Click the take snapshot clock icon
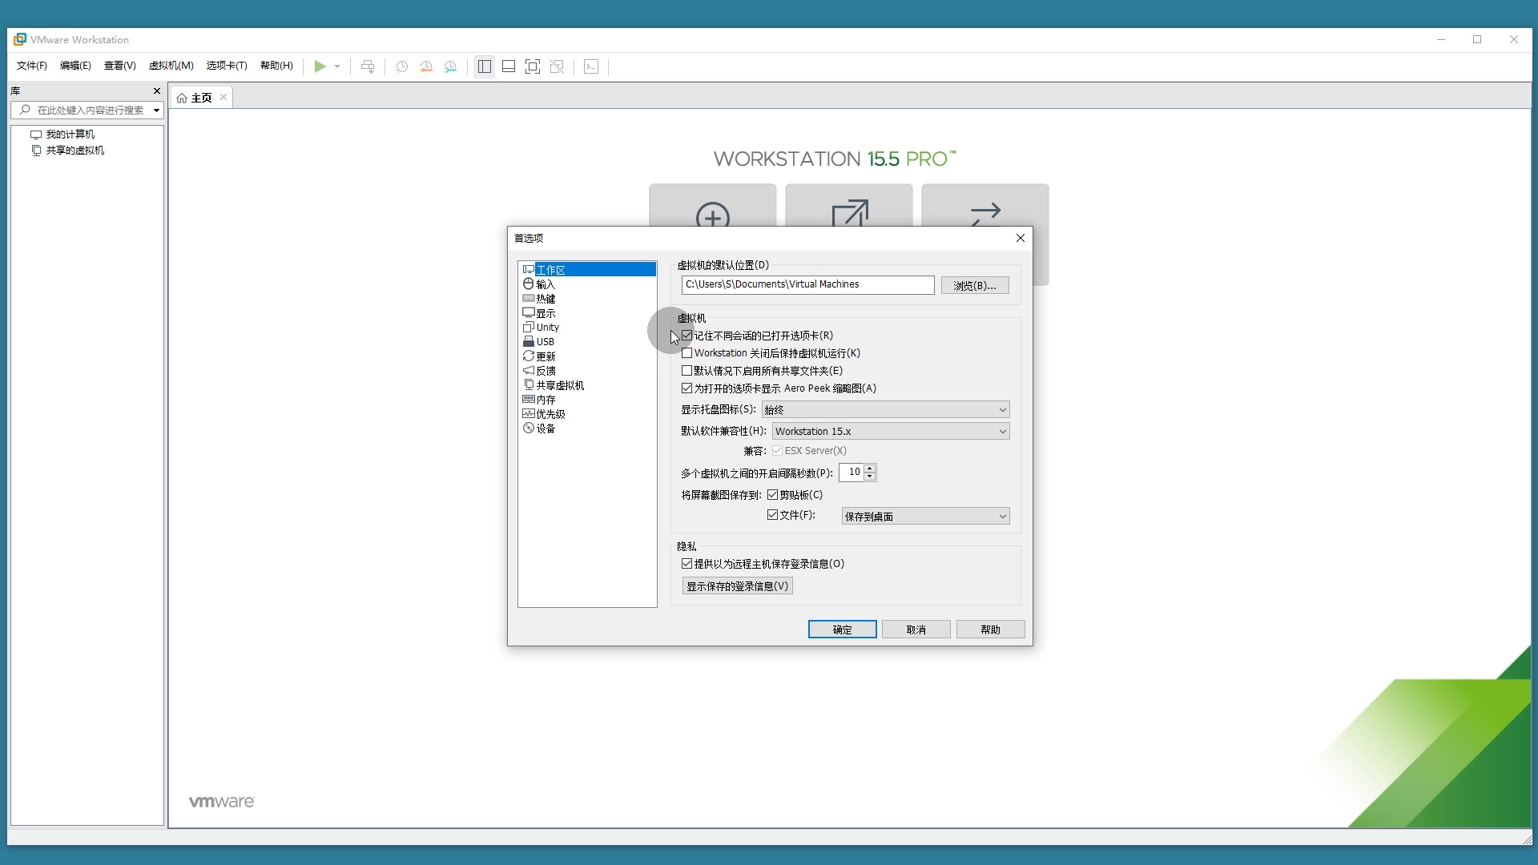Viewport: 1538px width, 865px height. pyautogui.click(x=402, y=66)
